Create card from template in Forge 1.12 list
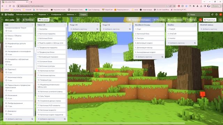The width and height of the screenshot is (223, 125). [130, 29]
